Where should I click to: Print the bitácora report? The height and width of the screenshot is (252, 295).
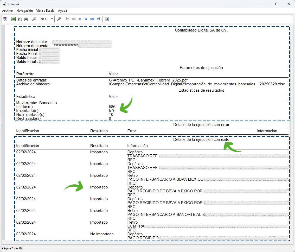[x=26, y=19]
